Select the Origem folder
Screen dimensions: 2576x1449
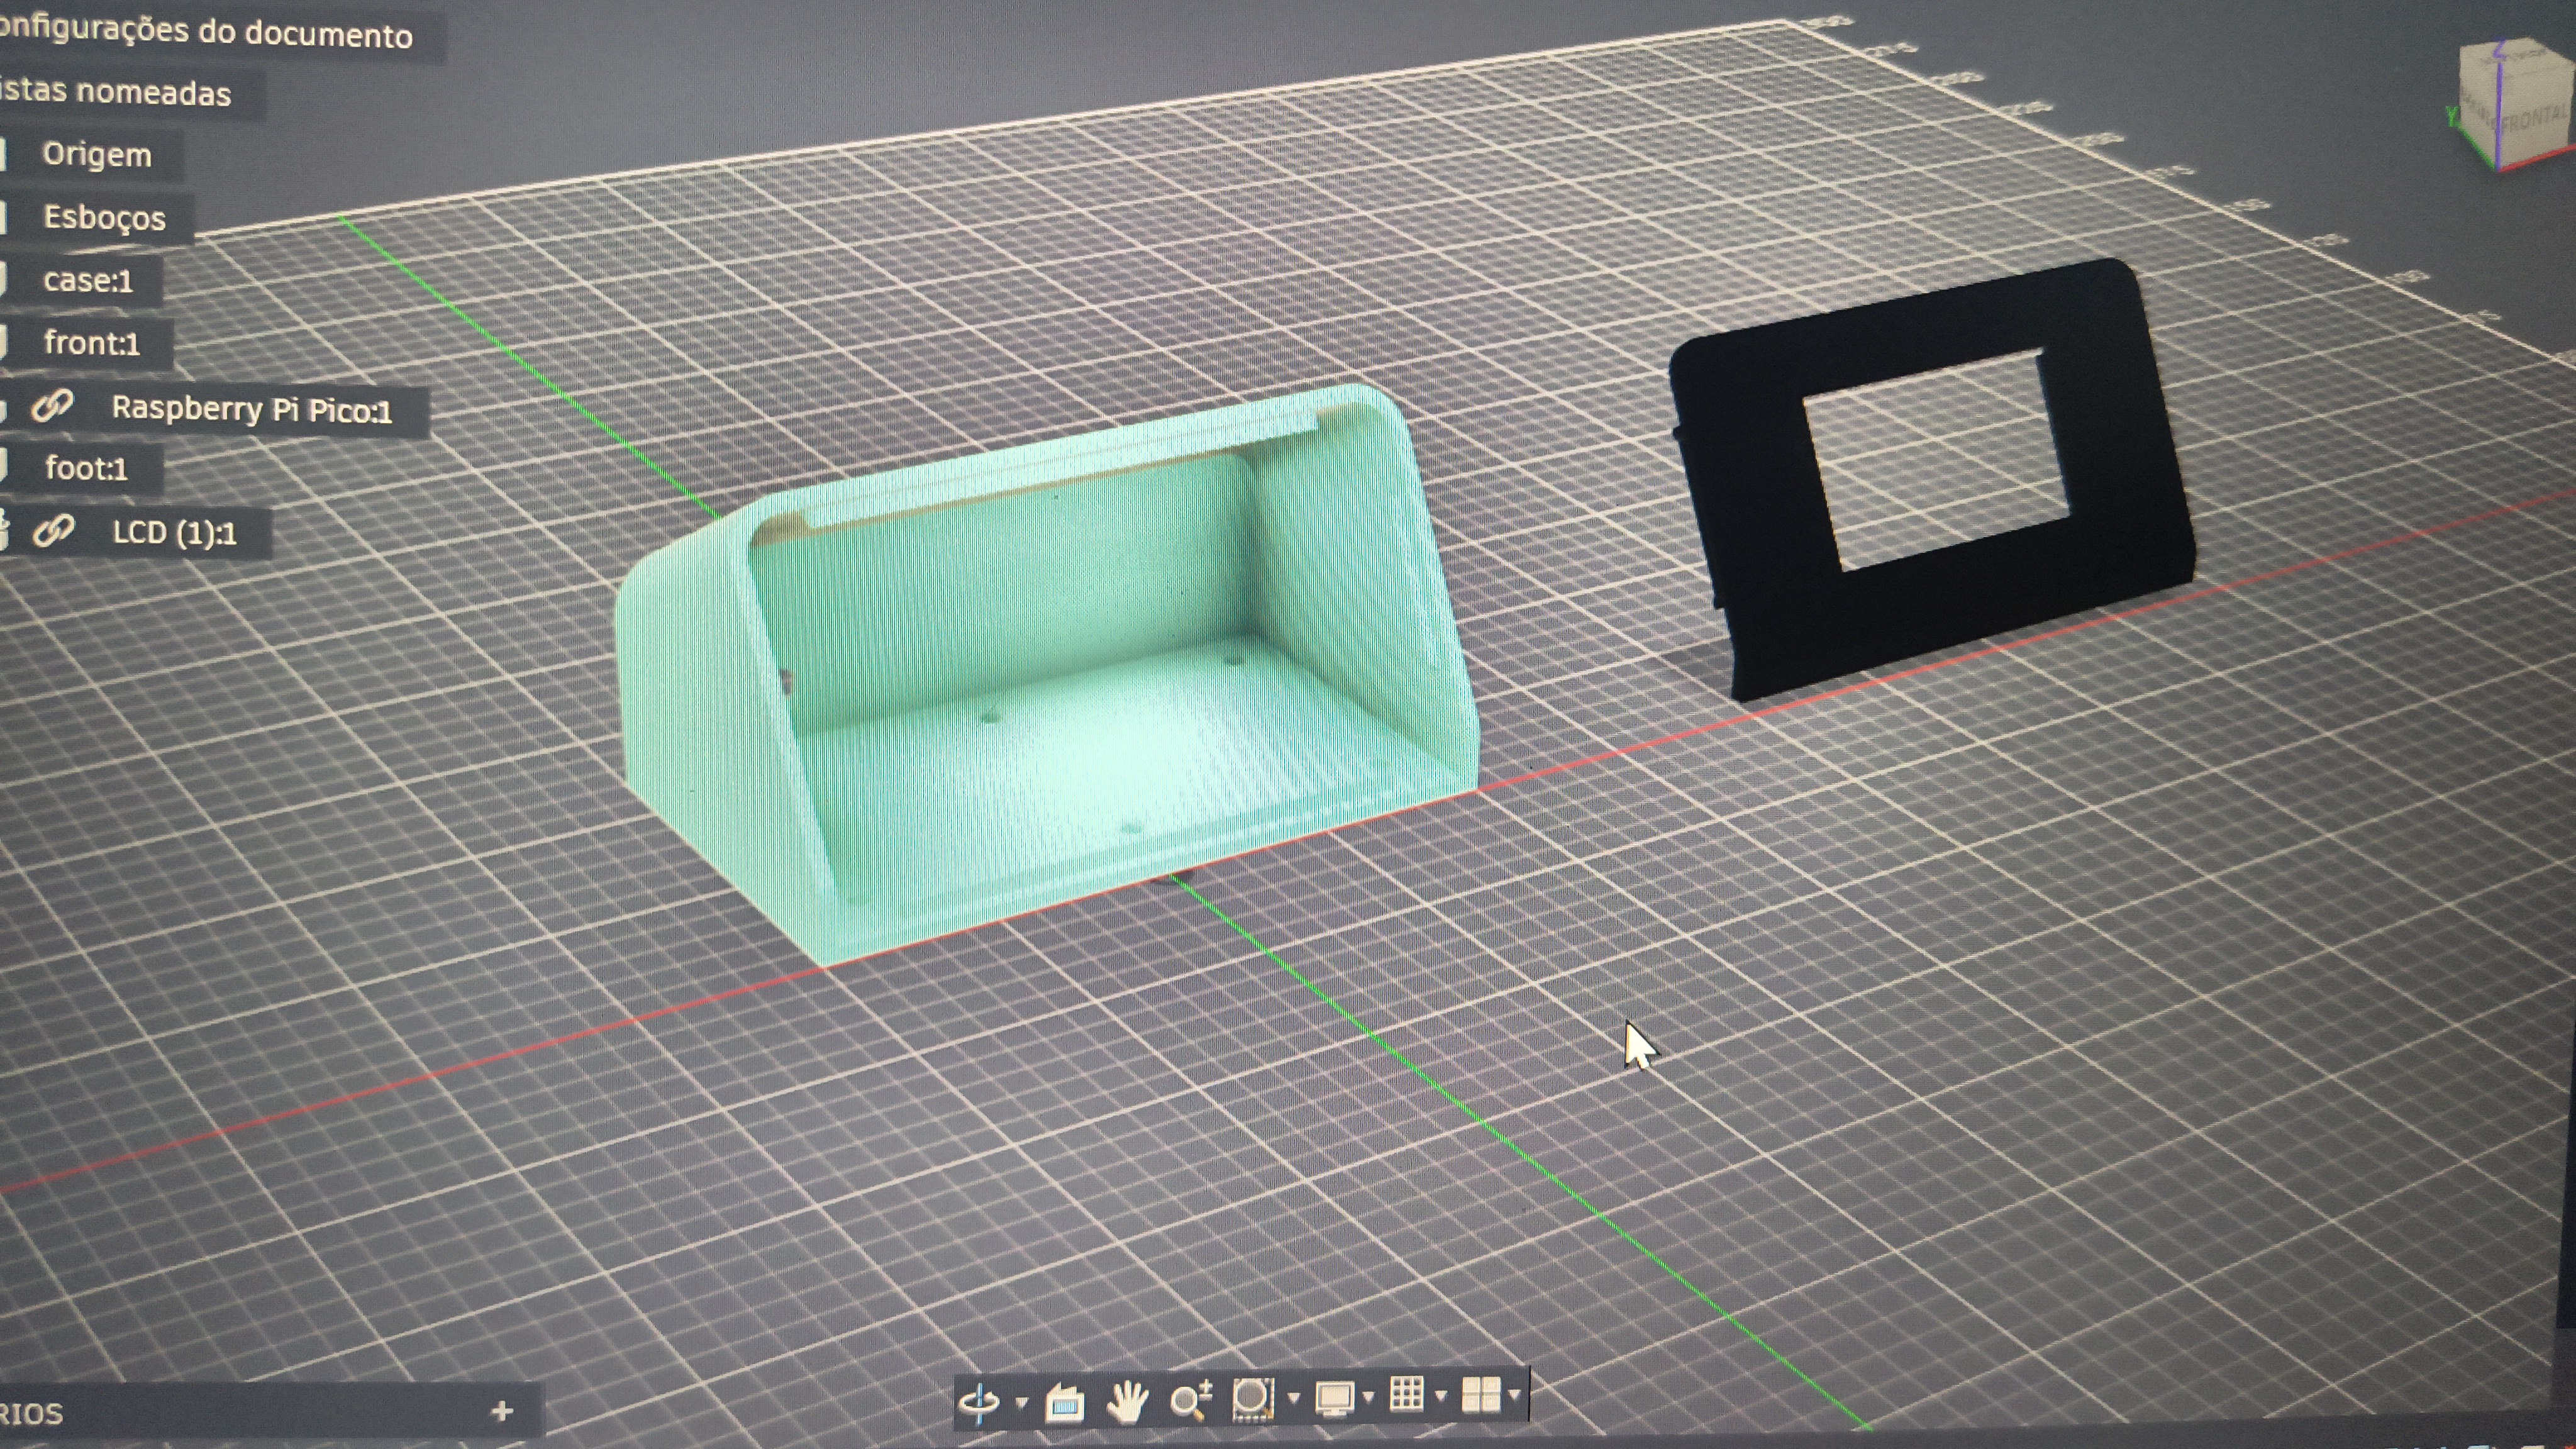point(97,155)
